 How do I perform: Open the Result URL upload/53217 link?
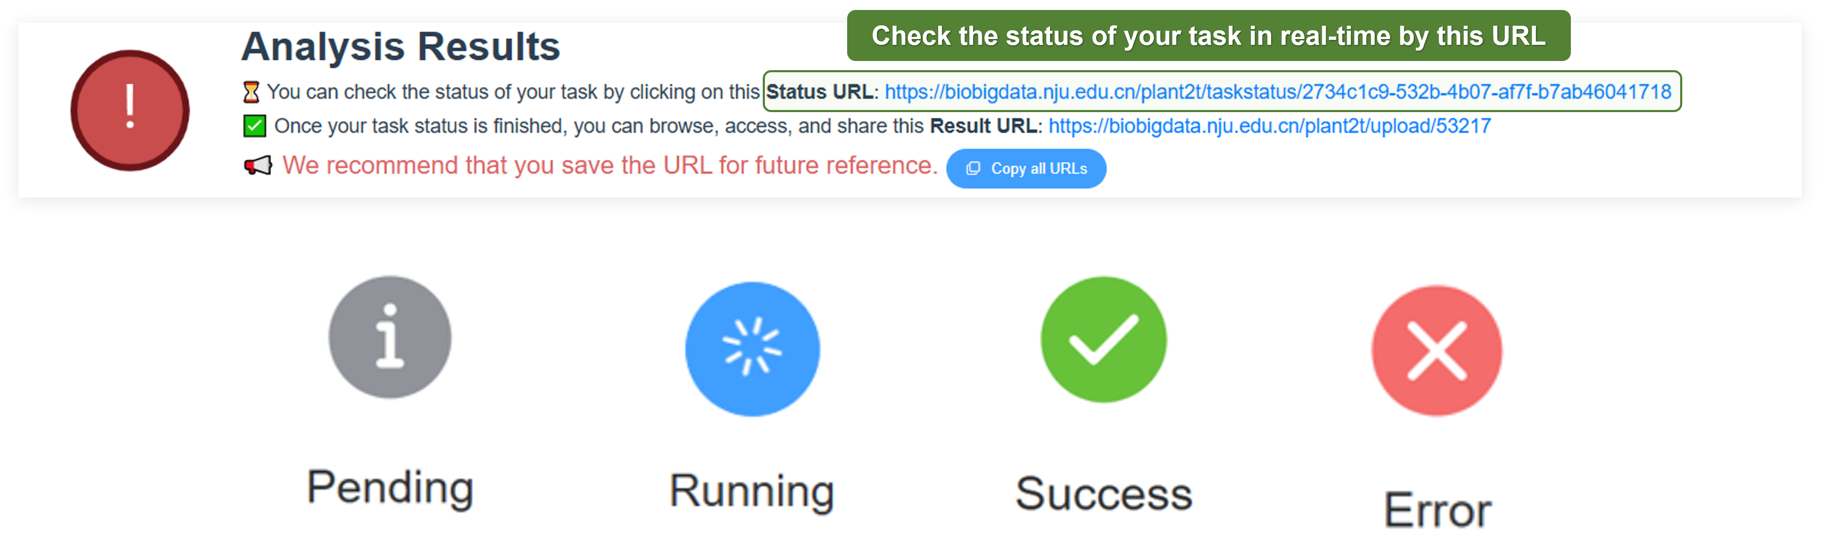[x=1269, y=126]
